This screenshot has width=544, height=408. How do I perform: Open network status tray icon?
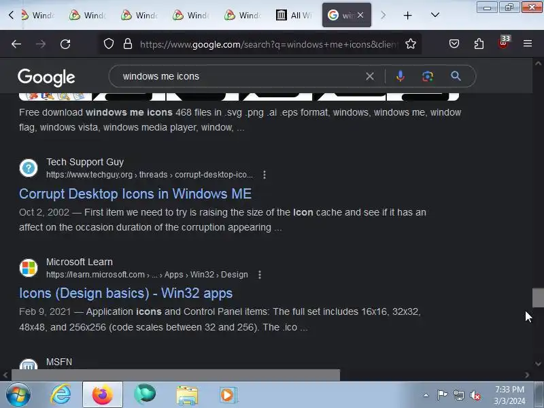(x=458, y=395)
